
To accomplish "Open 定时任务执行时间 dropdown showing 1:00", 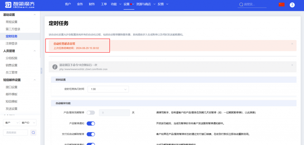I will (x=108, y=89).
